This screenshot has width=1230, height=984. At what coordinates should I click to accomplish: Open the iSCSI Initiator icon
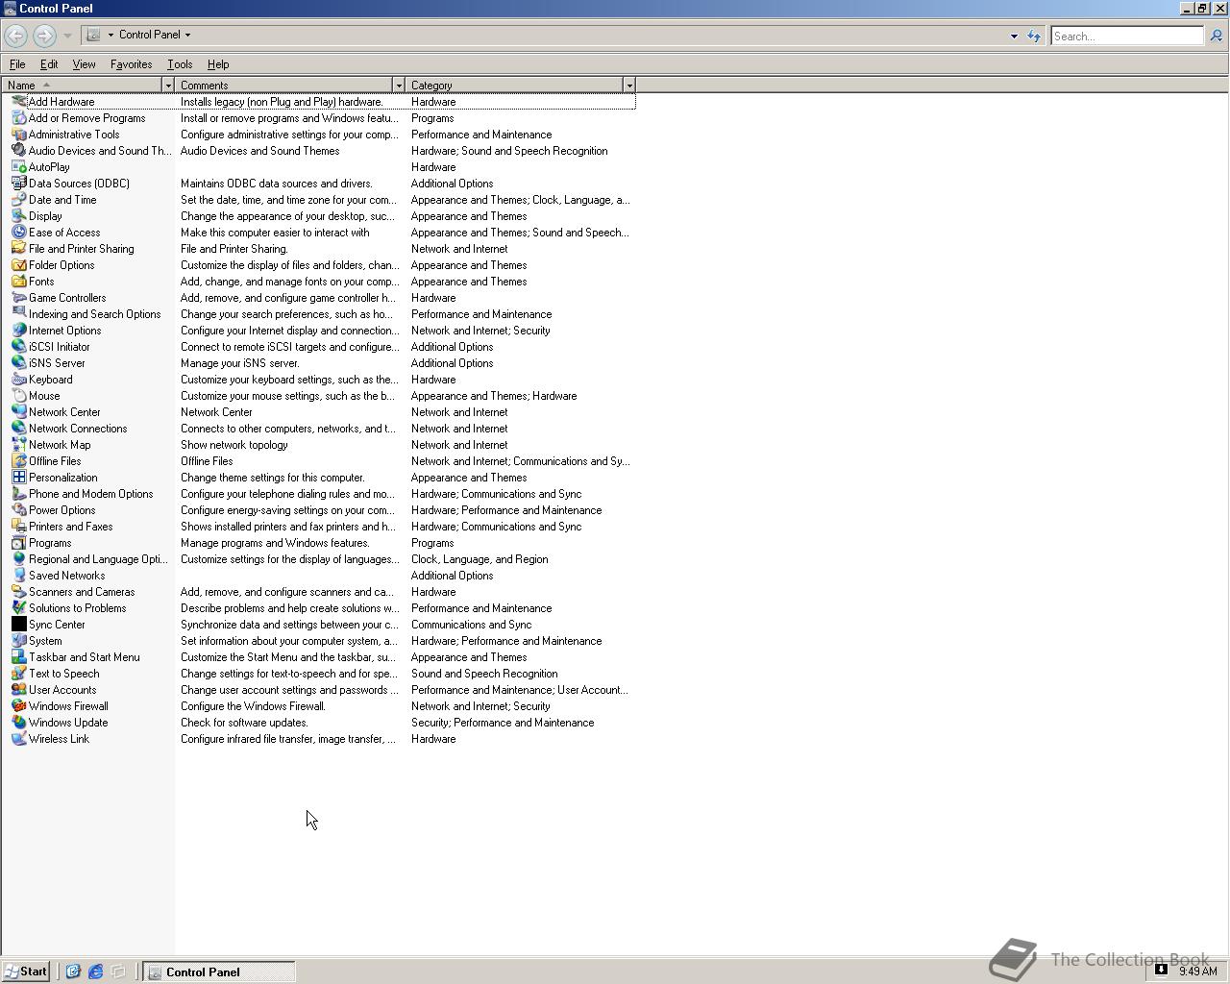(18, 347)
